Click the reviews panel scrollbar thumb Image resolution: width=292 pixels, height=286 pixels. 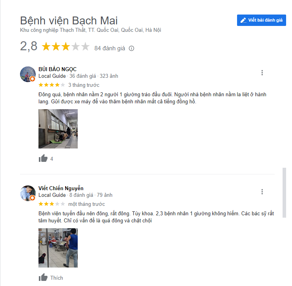284,192
